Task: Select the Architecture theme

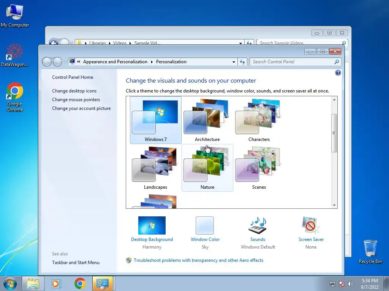Action: click(207, 120)
